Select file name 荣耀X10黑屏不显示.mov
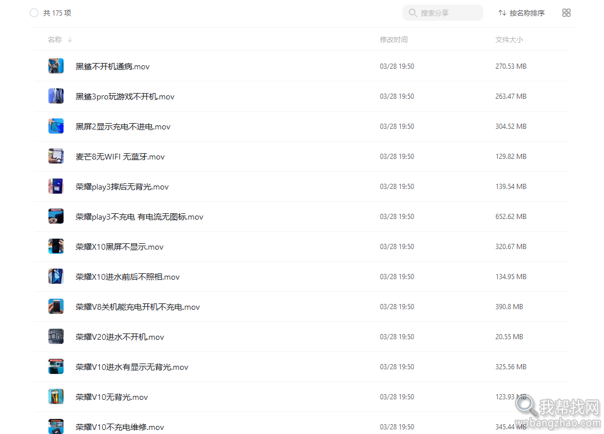 point(120,247)
